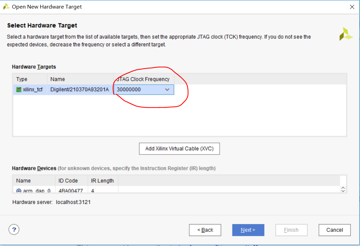The width and height of the screenshot is (360, 246).
Task: Select the Digilent/210370A93201A hardware target row
Action: pos(79,89)
